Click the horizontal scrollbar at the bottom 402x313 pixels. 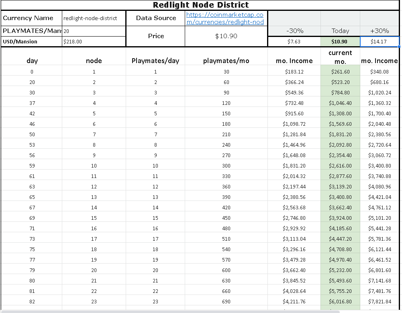(x=171, y=311)
